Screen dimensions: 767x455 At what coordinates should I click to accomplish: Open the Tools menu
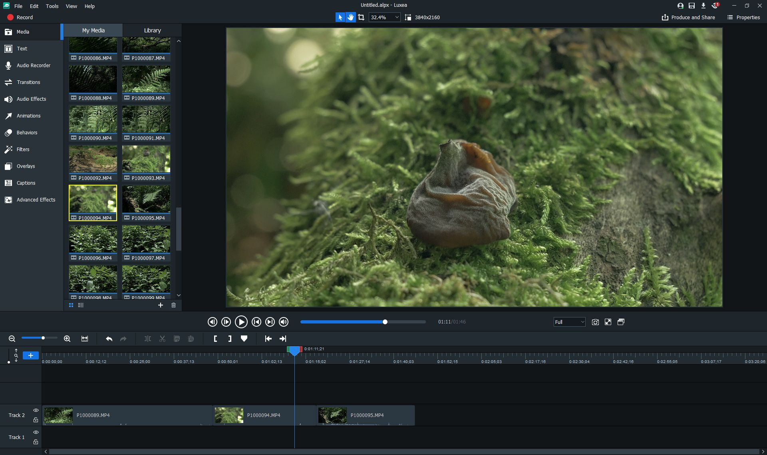coord(52,6)
